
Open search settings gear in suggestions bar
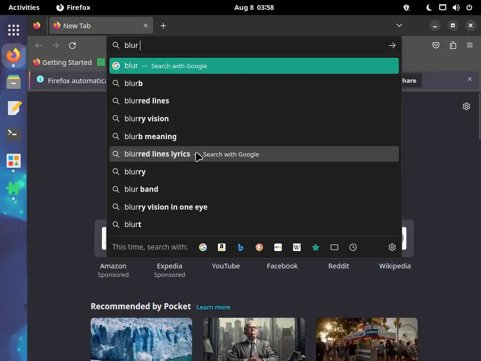(392, 247)
